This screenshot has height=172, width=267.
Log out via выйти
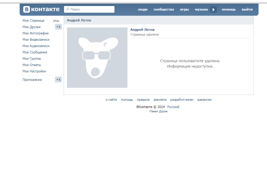pos(247,10)
